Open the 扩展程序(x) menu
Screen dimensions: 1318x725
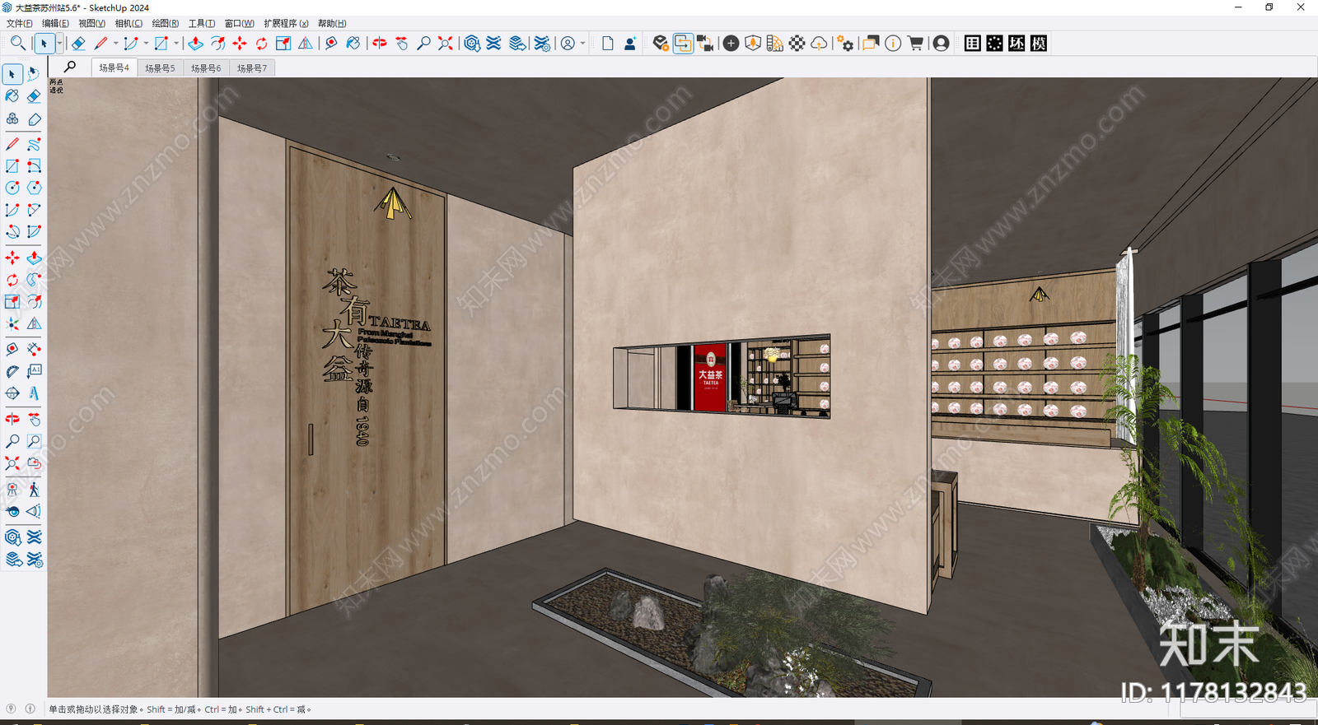tap(286, 23)
